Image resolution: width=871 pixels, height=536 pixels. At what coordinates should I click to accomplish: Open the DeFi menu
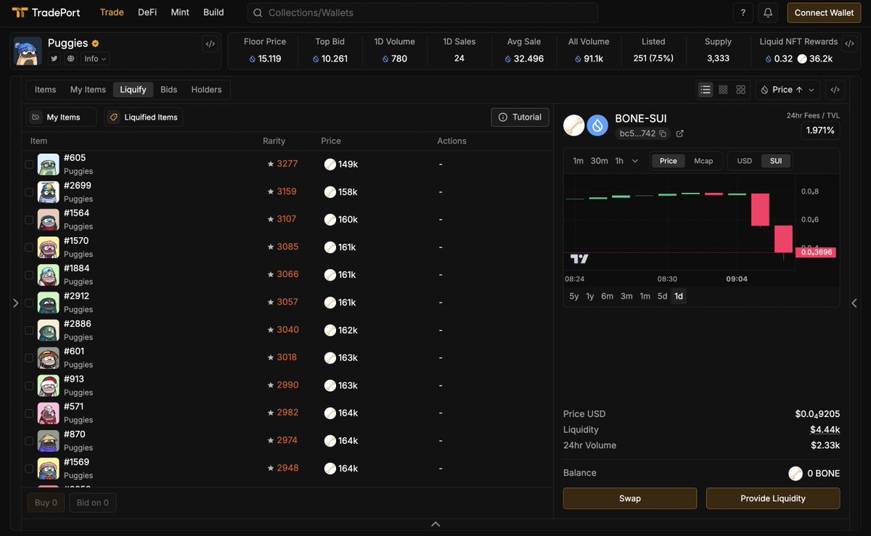point(147,12)
